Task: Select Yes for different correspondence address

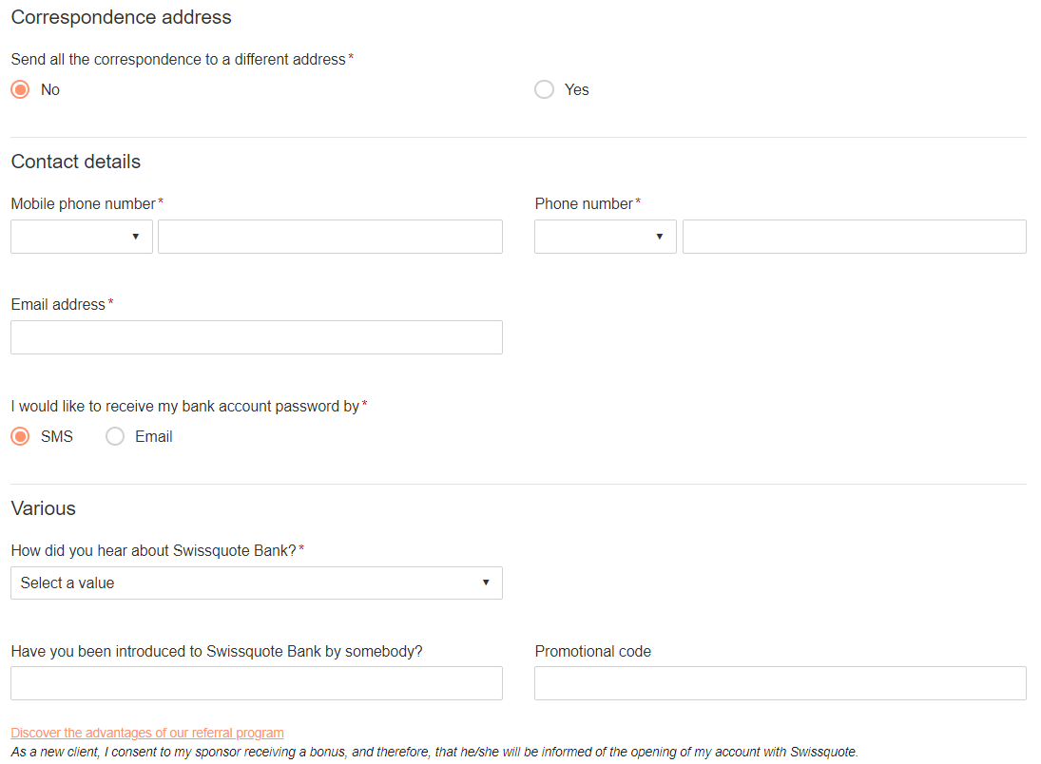Action: (545, 89)
